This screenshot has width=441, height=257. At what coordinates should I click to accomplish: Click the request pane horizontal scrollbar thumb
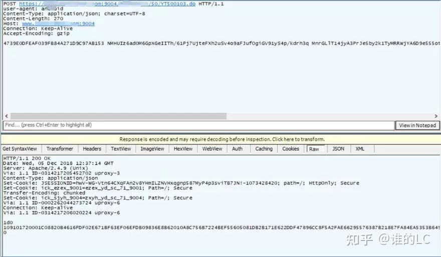(x=118, y=116)
